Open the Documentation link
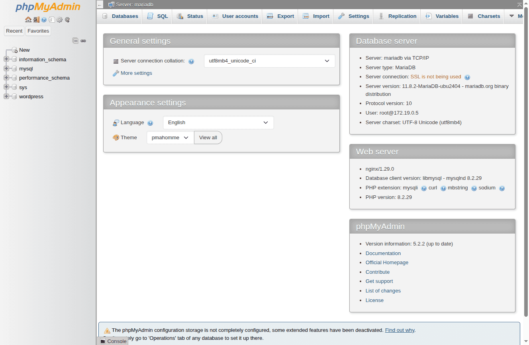 pos(383,253)
